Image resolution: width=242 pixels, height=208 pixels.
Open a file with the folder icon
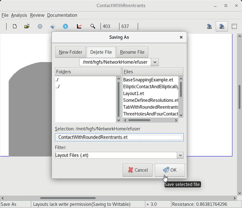[x=27, y=26]
